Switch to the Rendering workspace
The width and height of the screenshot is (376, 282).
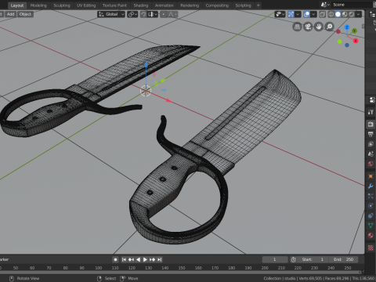190,5
